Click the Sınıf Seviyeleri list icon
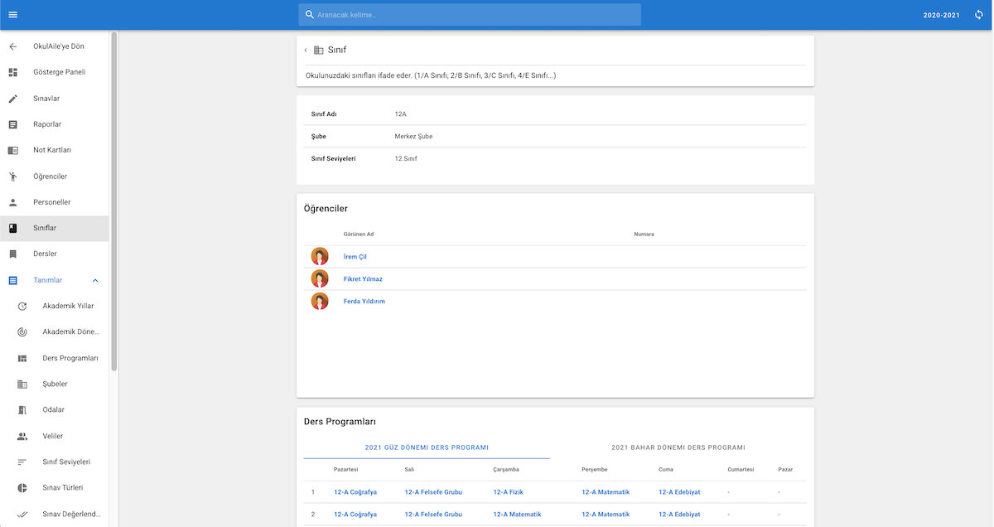 tap(22, 462)
